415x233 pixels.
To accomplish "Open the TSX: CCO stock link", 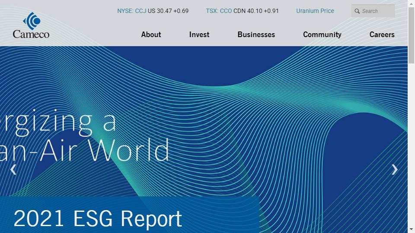I will (219, 11).
